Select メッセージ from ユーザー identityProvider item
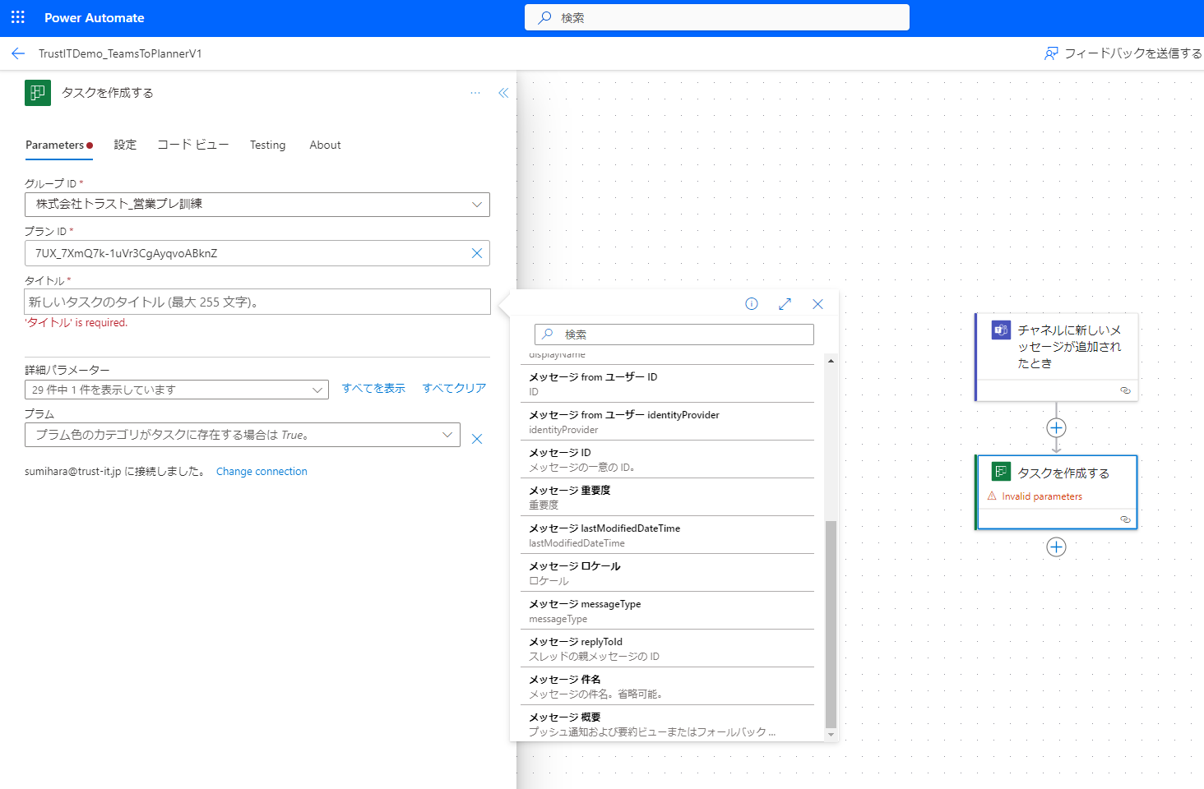1204x789 pixels. pyautogui.click(x=667, y=422)
